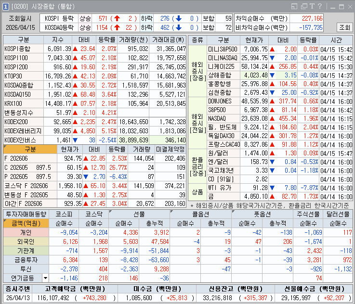Select the KOSPI200 row label
Image resolution: width=355 pixels, height=304 pixels.
click(23, 67)
